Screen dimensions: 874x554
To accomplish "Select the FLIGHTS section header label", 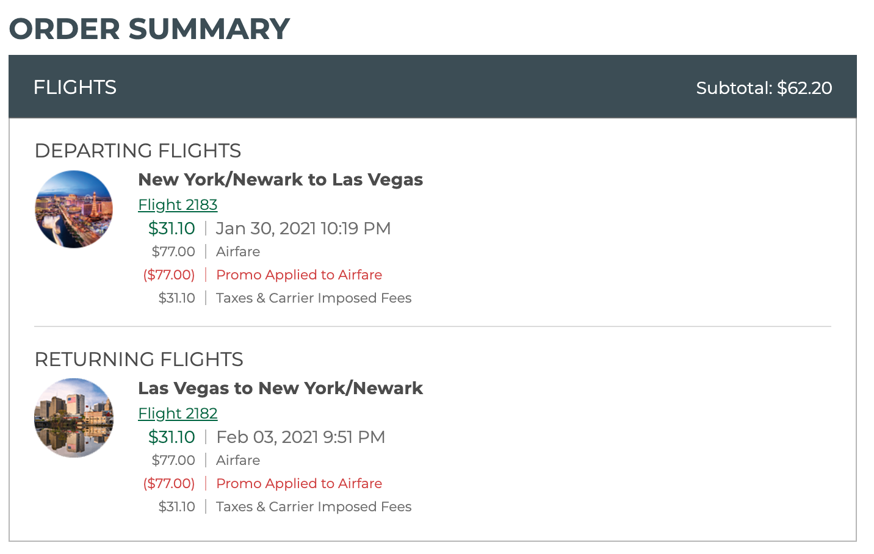I will tap(75, 87).
